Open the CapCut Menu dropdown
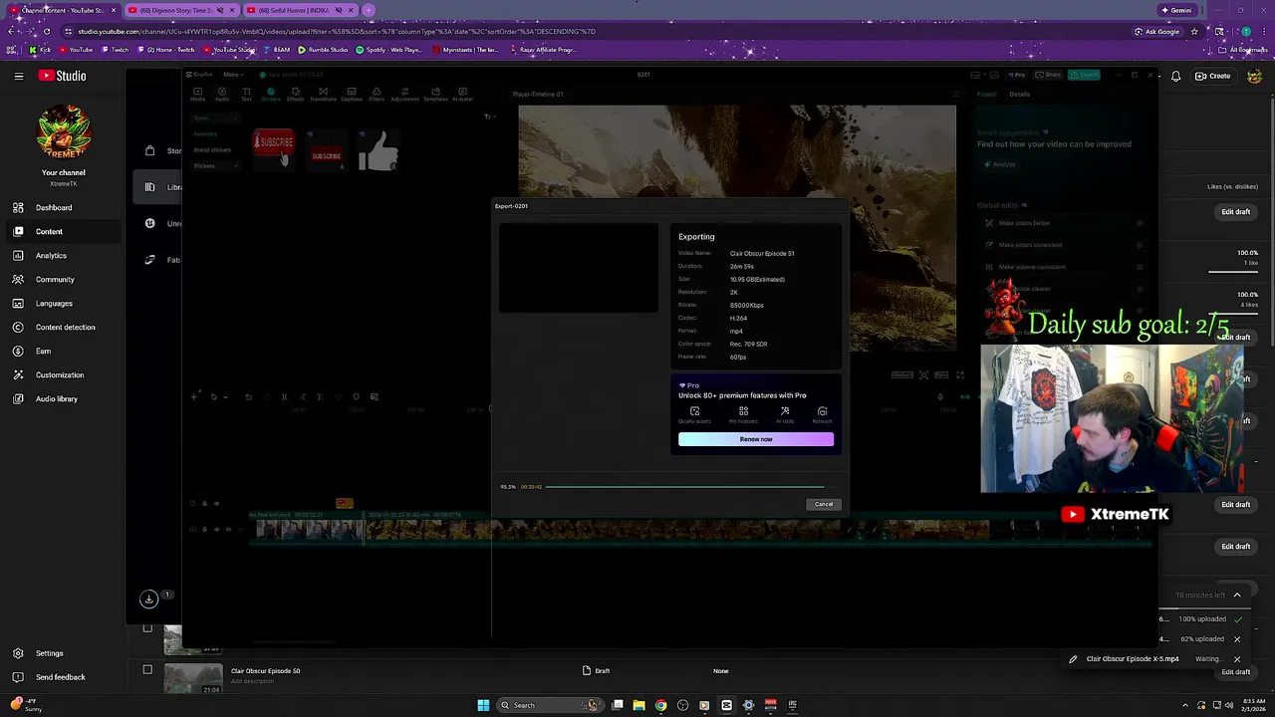Screen dimensions: 1275x717 pyautogui.click(x=232, y=75)
